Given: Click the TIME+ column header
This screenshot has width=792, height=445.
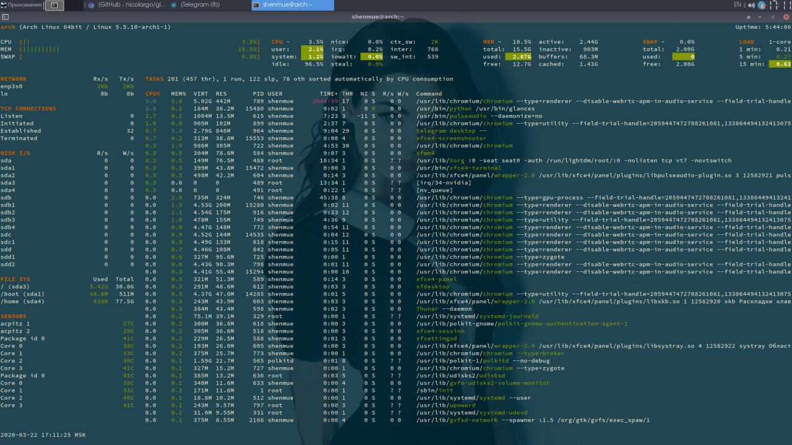Looking at the screenshot, I should point(329,94).
